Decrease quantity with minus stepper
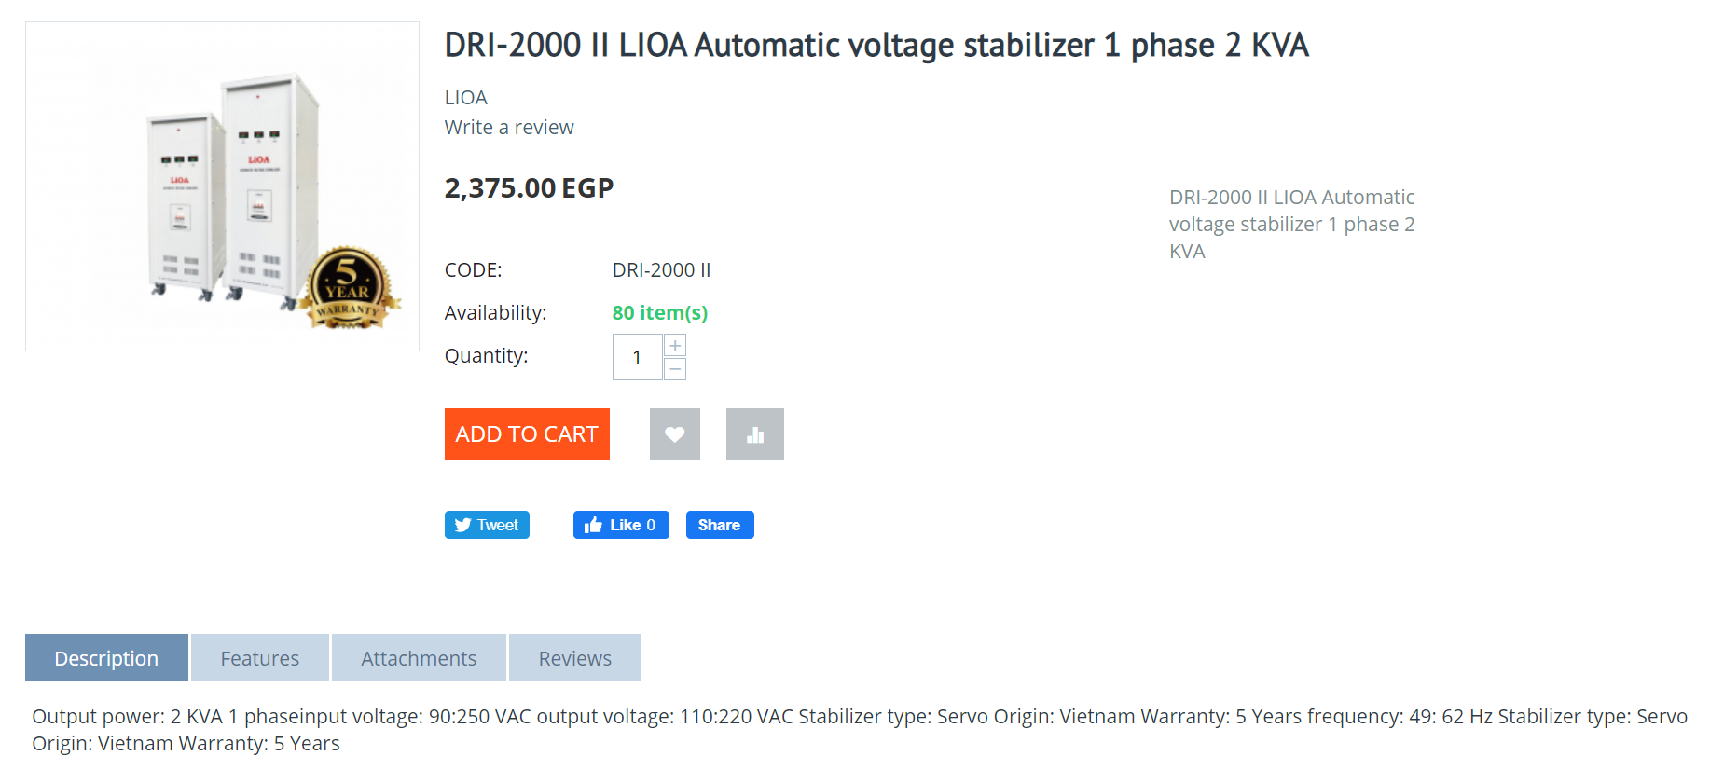The width and height of the screenshot is (1710, 770). click(x=675, y=369)
